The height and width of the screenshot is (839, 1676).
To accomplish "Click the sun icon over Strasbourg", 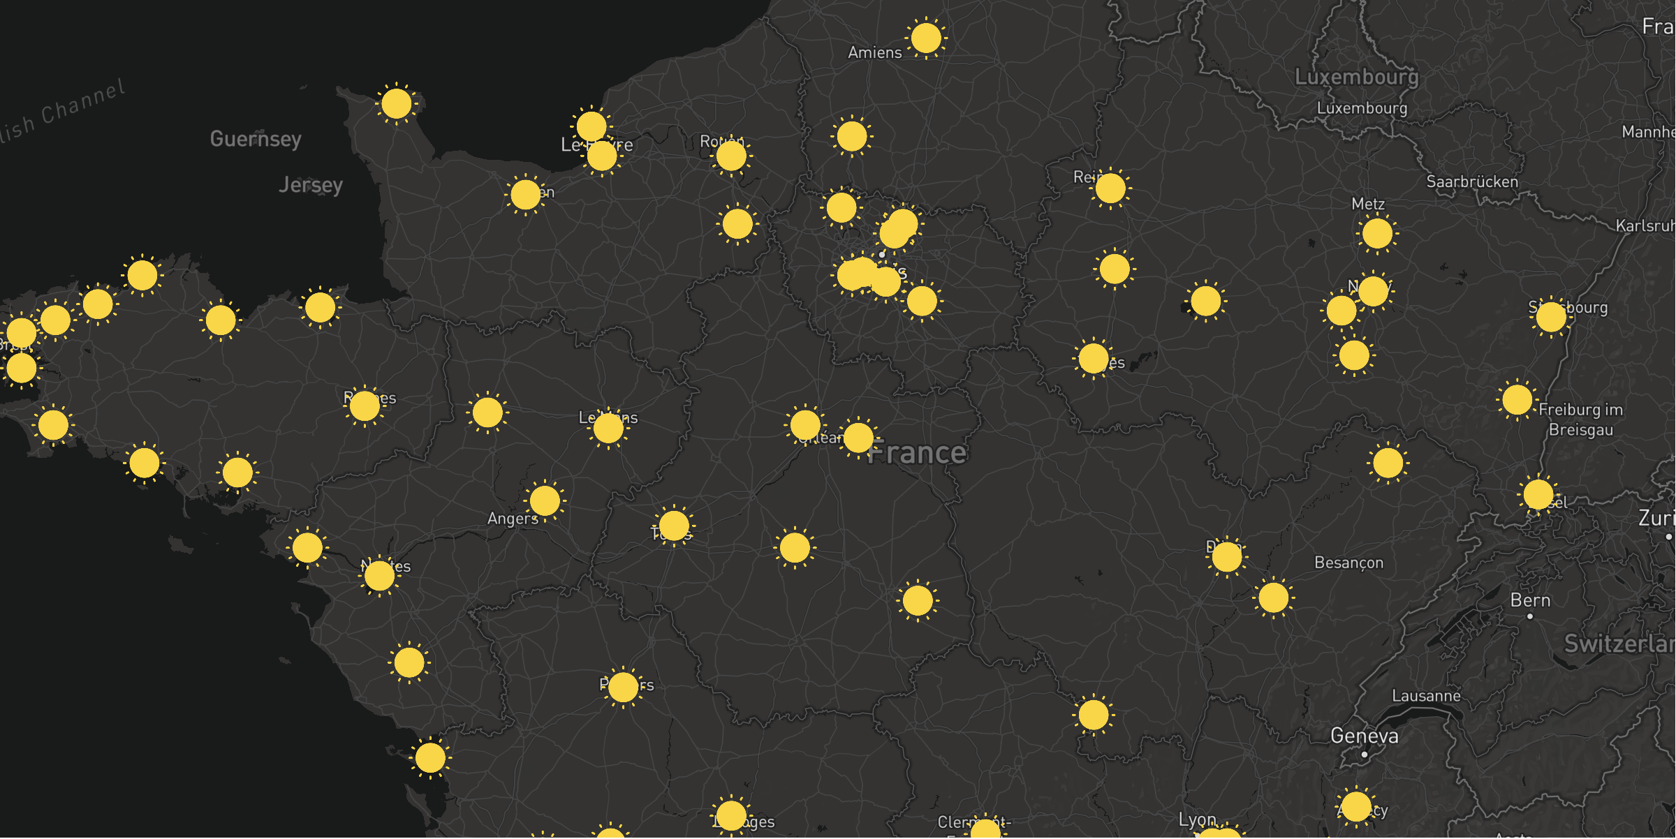I will click(x=1550, y=317).
